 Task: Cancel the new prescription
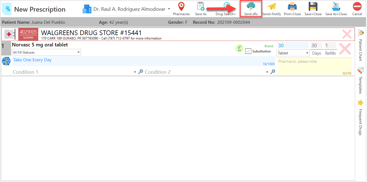tap(357, 9)
